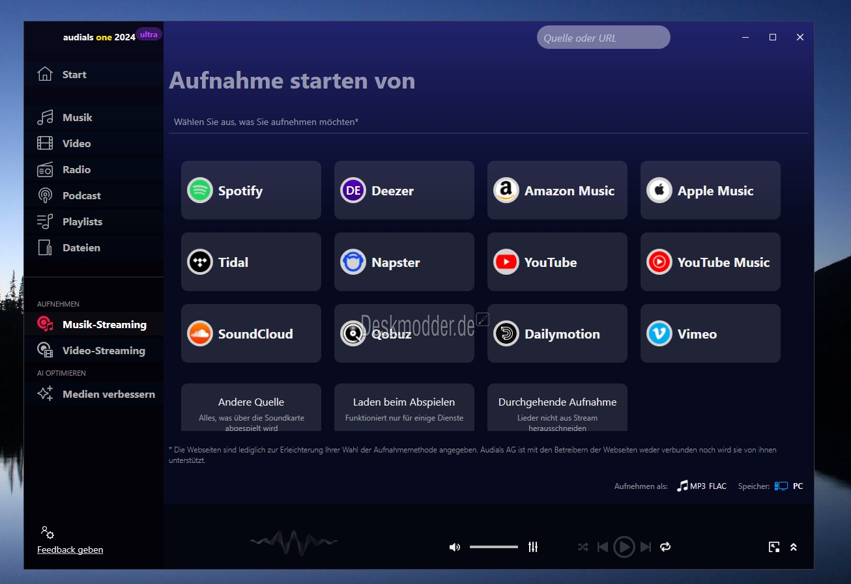Viewport: 851px width, 584px height.
Task: Skip to next track
Action: [646, 547]
